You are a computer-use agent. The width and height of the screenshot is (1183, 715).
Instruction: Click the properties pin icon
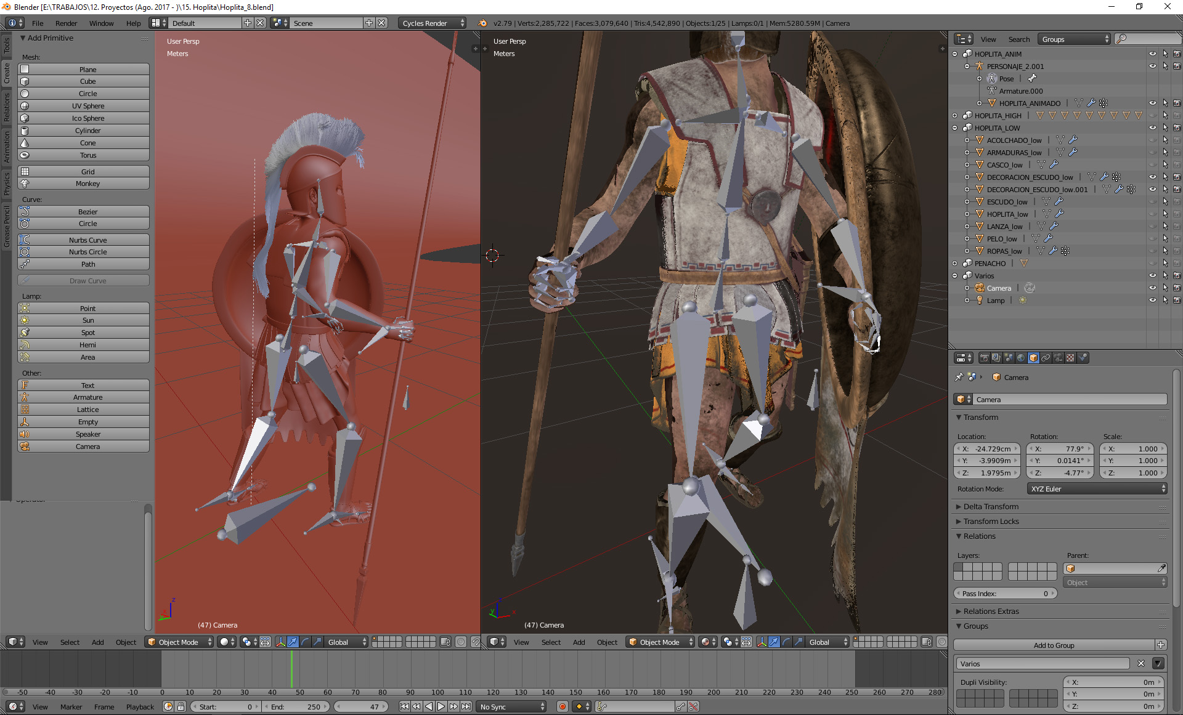pos(959,377)
